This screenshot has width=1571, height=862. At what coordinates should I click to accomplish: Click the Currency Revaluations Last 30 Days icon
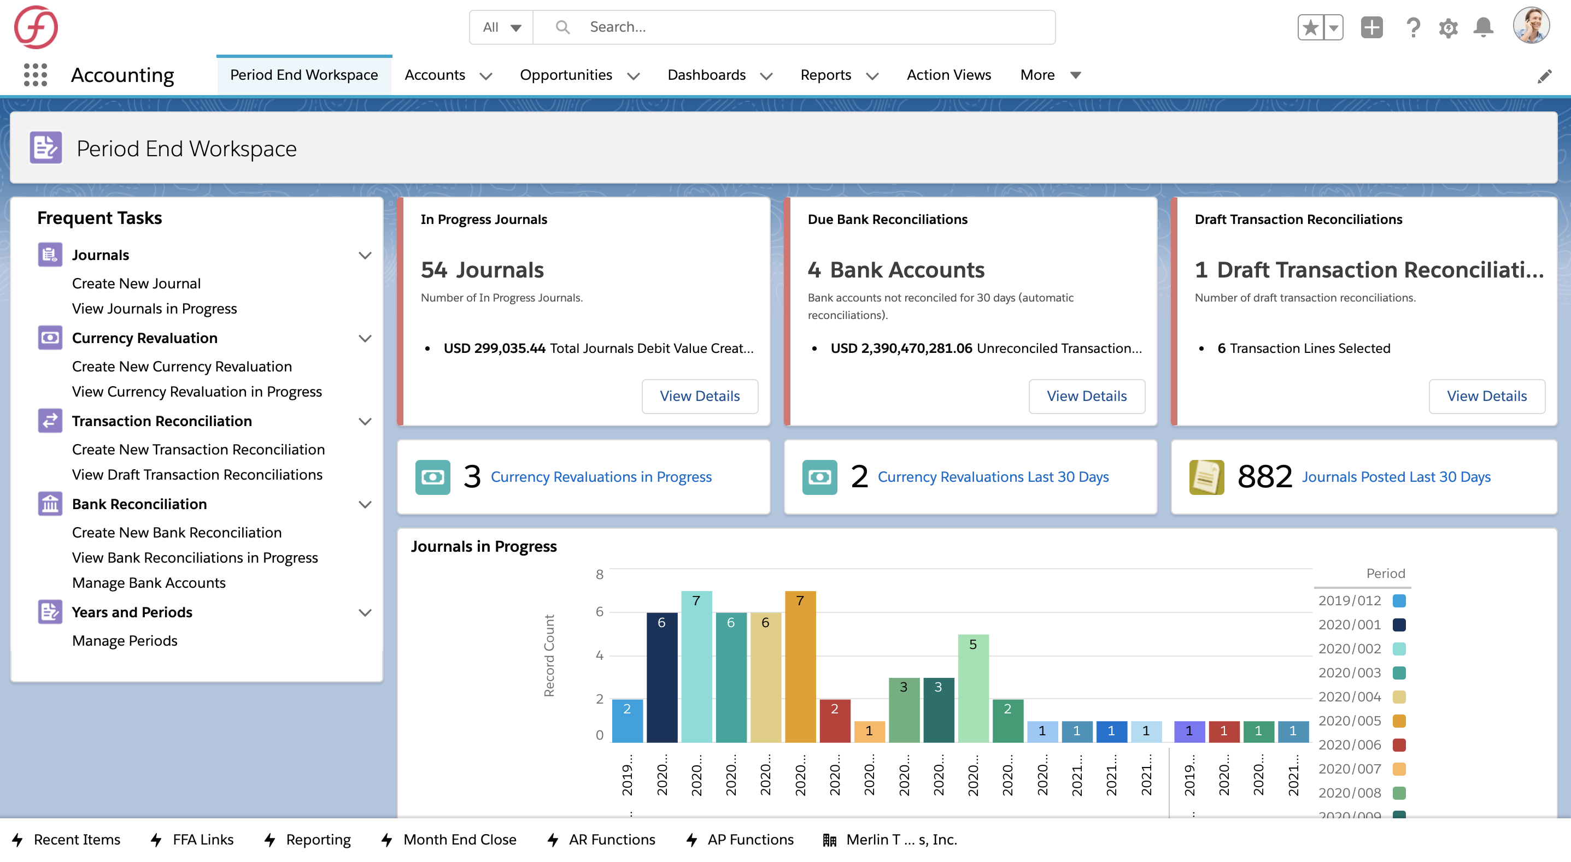pos(819,477)
